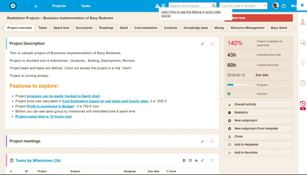307x175 pixels.
Task: Remove the Project Description module
Action: pos(212,44)
